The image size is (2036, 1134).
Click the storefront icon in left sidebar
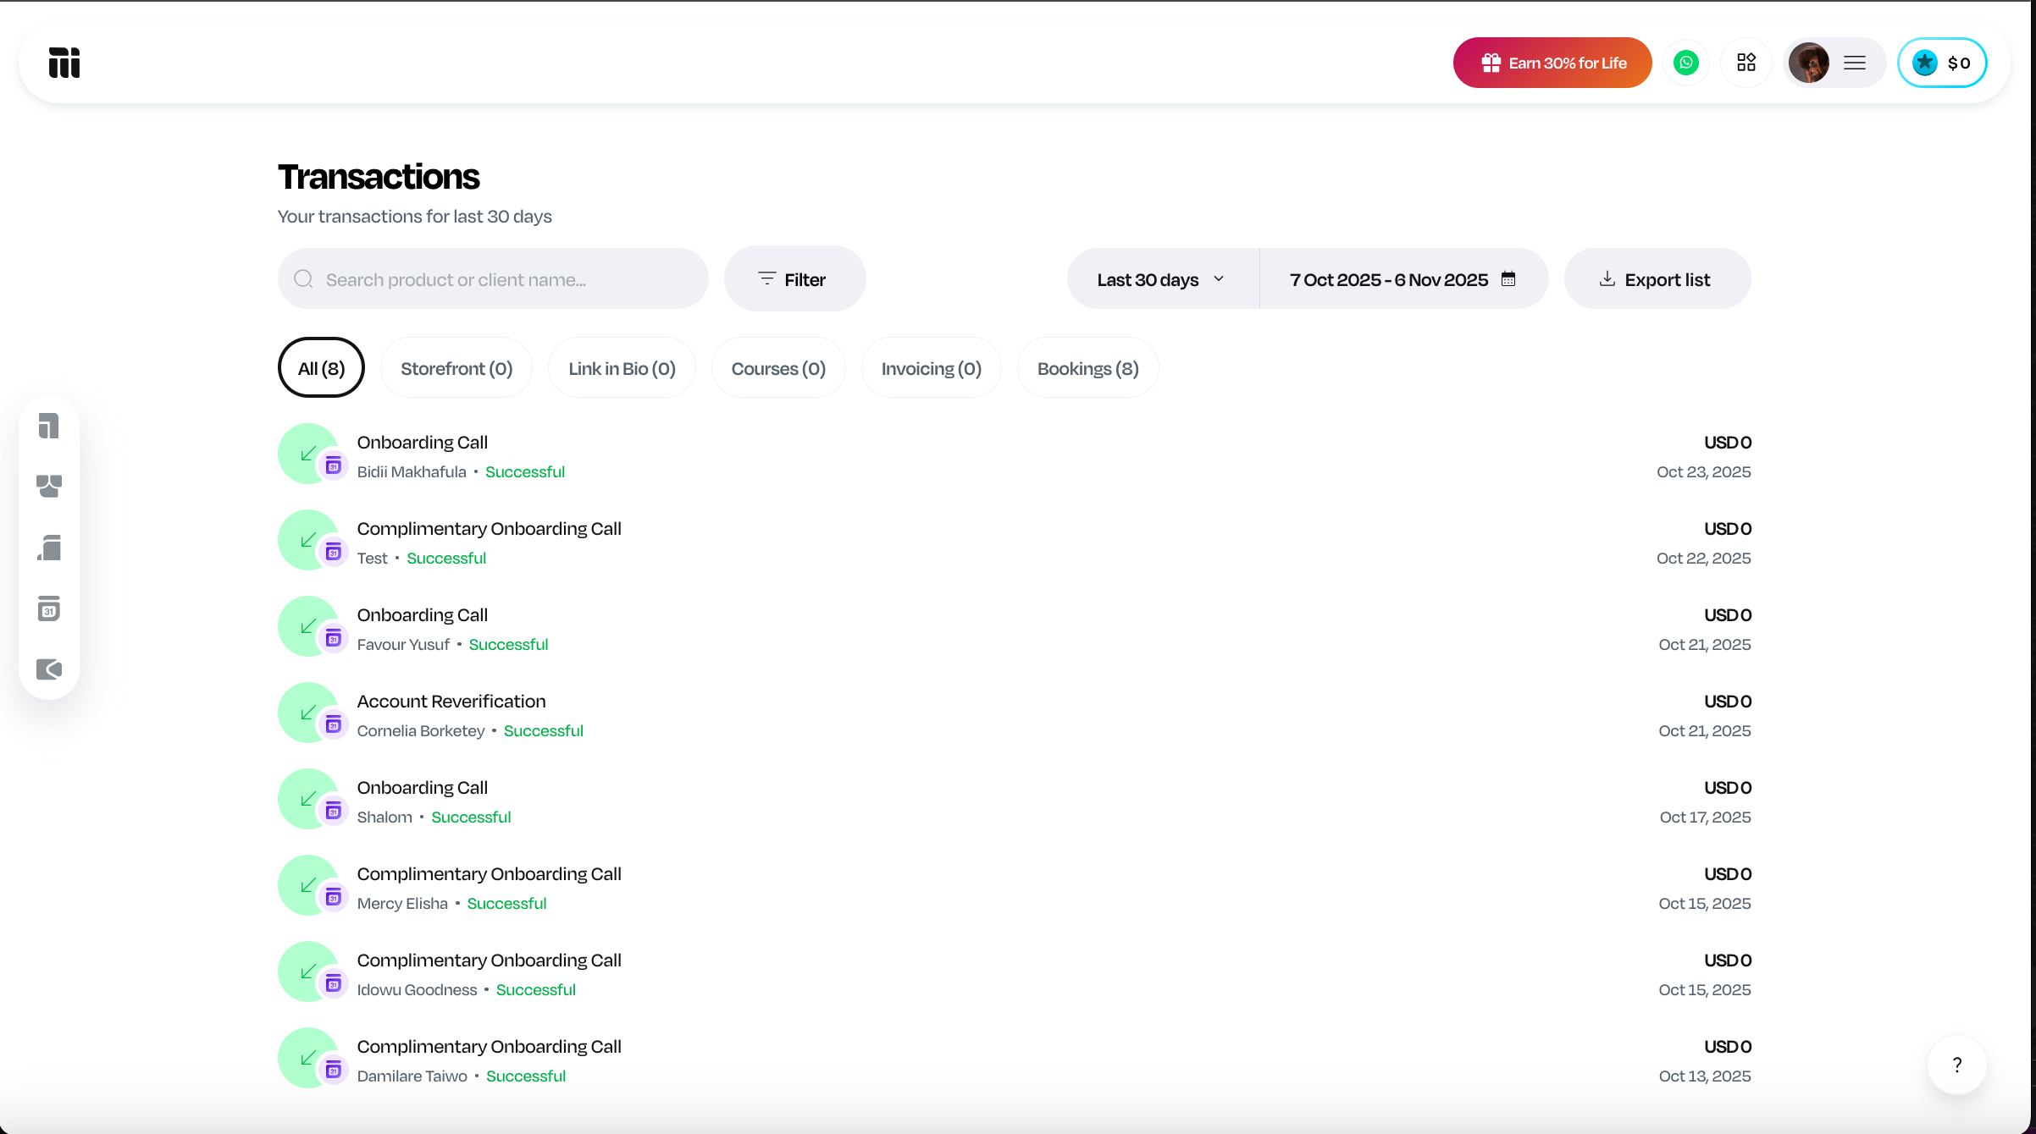49,486
